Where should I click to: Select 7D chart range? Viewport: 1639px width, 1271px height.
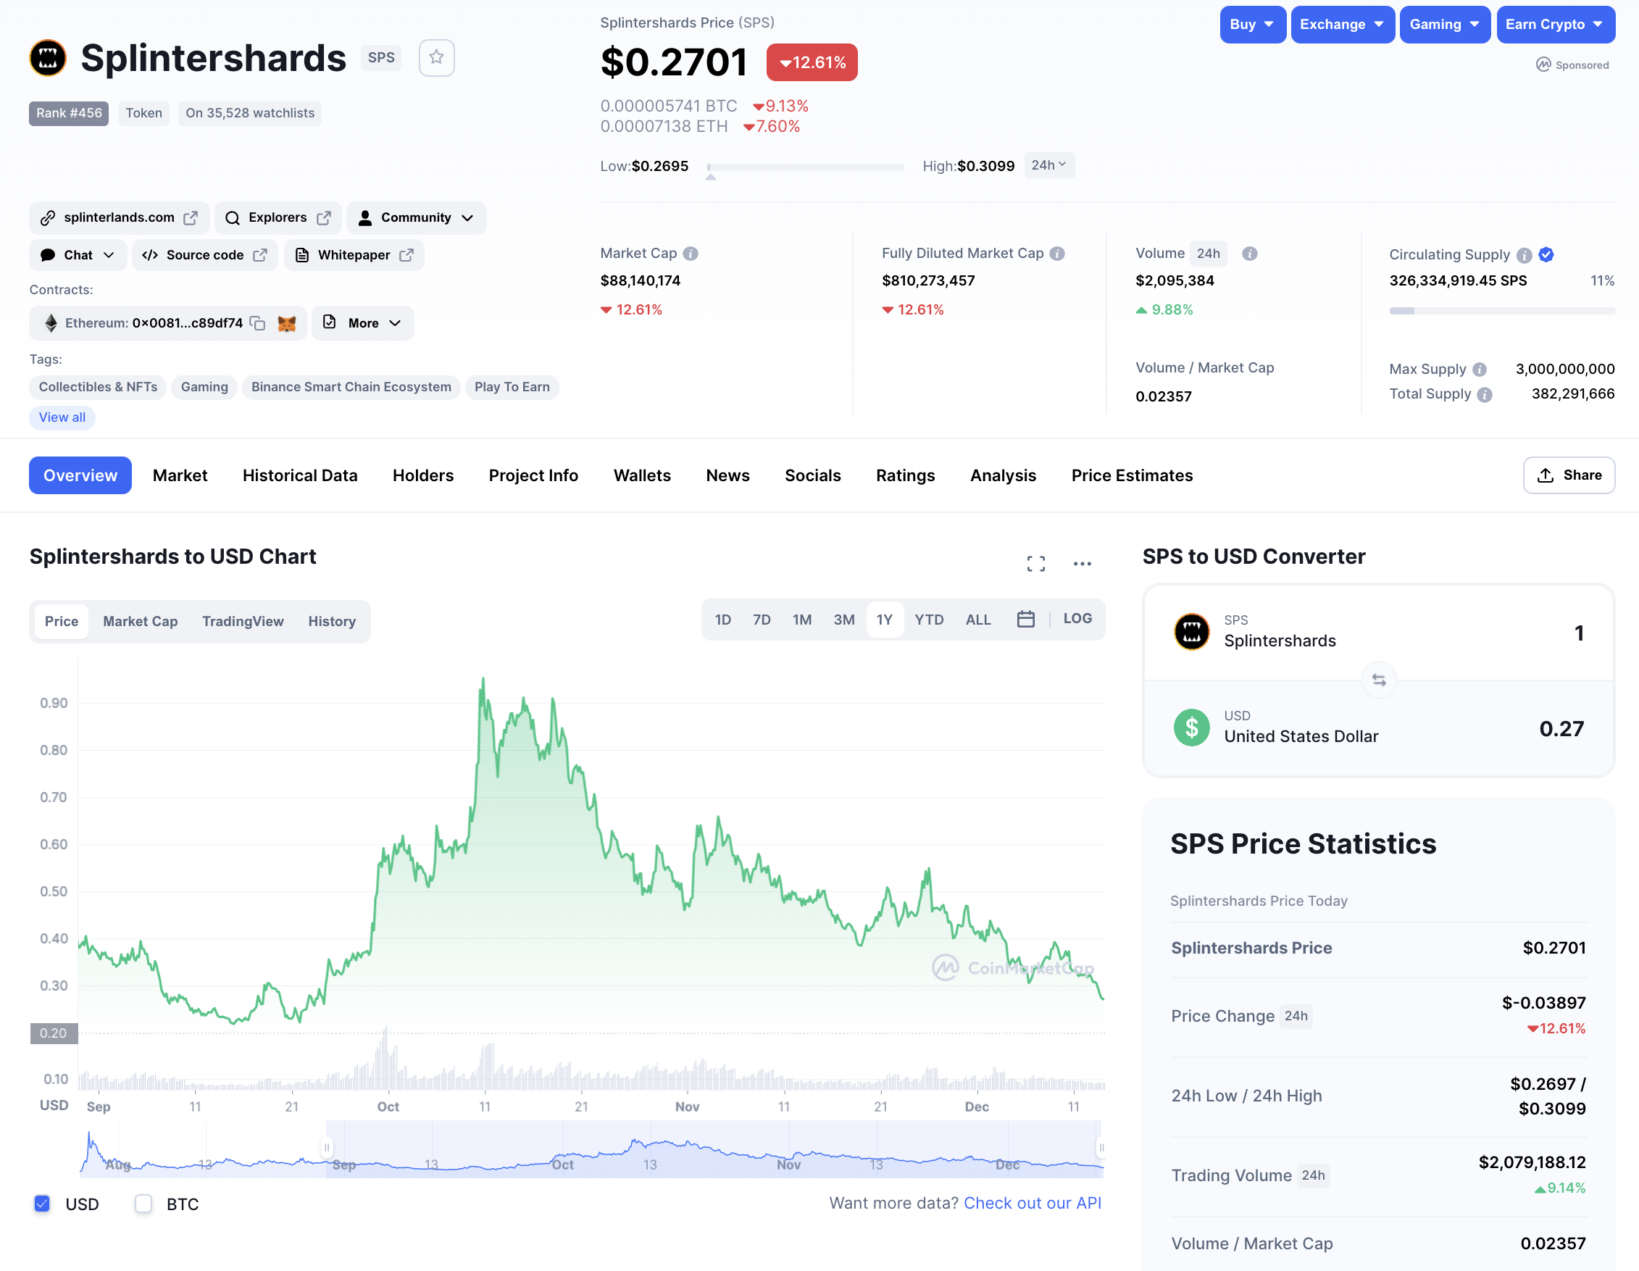click(x=762, y=620)
